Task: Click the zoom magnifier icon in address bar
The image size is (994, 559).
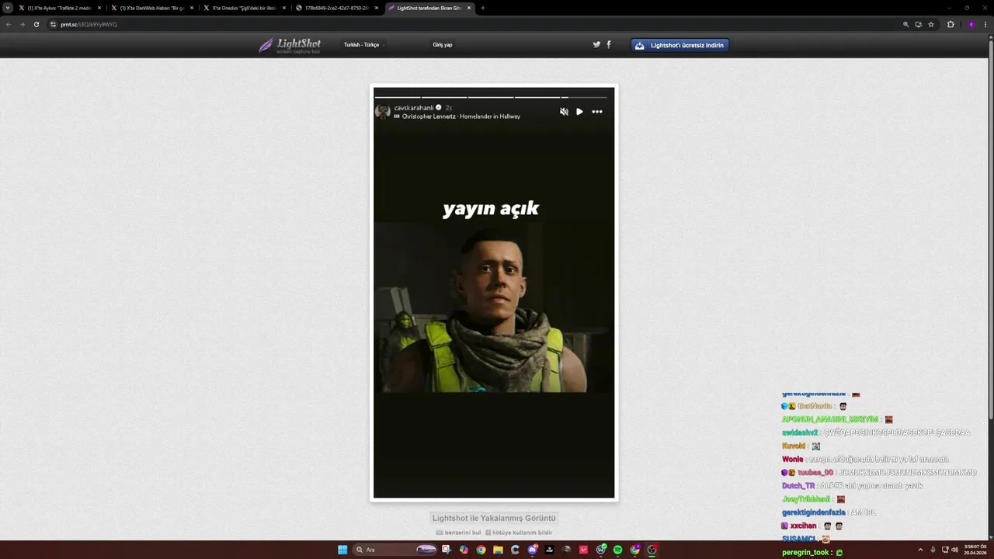Action: click(x=905, y=24)
